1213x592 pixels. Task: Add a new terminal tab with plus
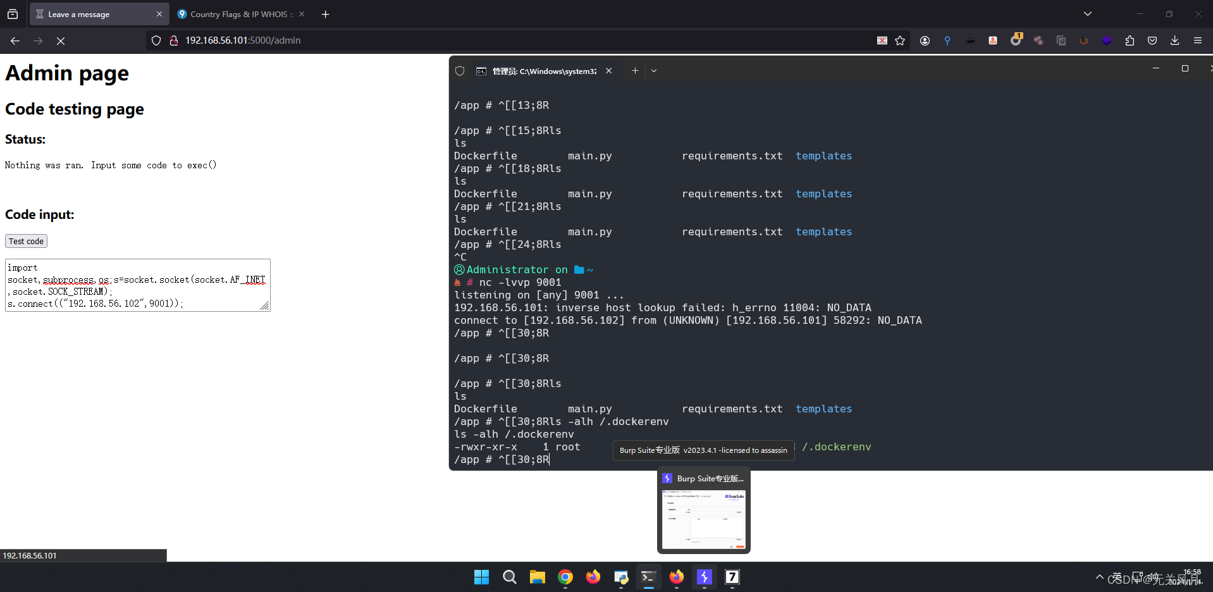click(635, 71)
